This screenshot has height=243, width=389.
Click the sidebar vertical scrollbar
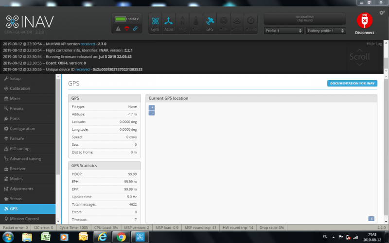pyautogui.click(x=58, y=146)
